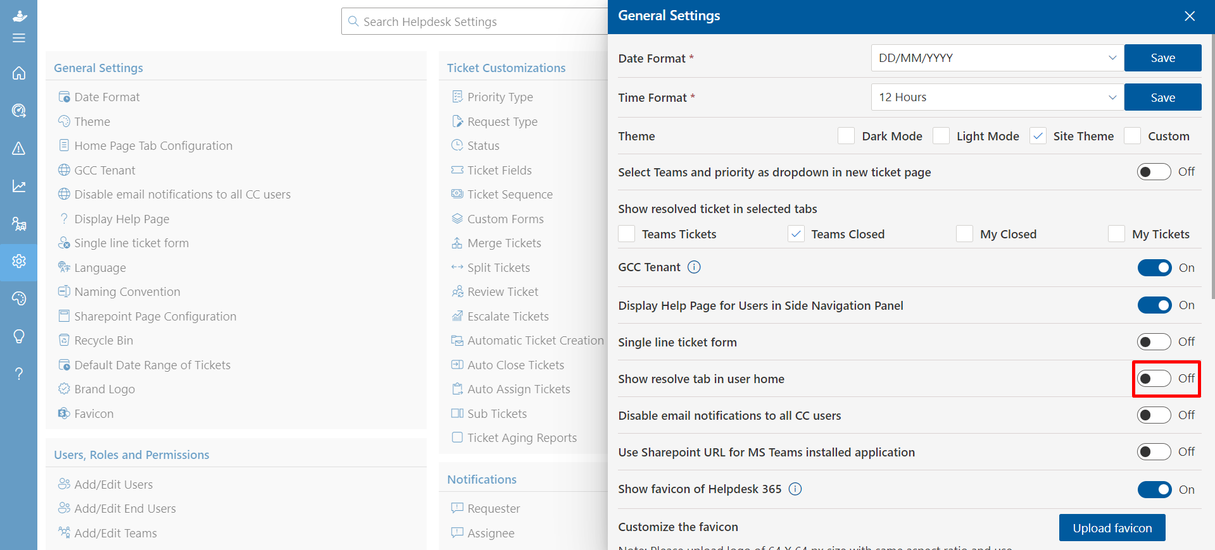Click the Requester notification chat icon
Image resolution: width=1215 pixels, height=550 pixels.
coord(457,508)
